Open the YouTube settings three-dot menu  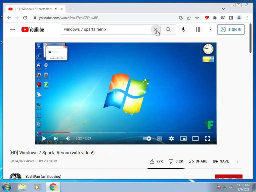pos(210,29)
